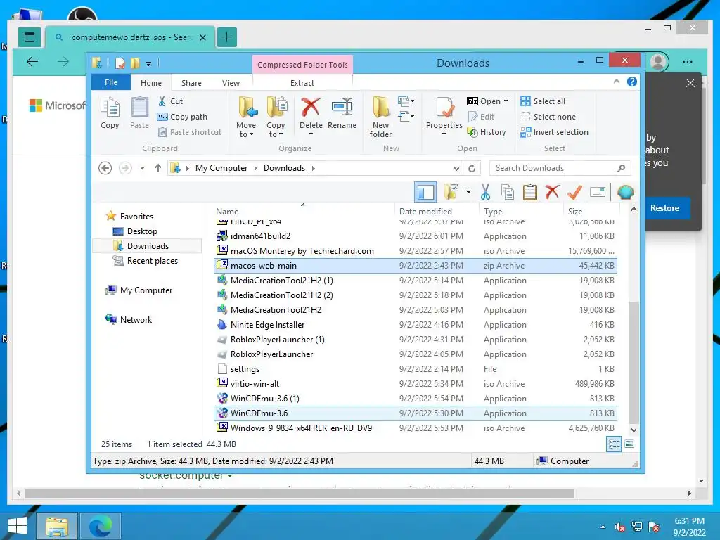Click Select all in the ribbon
Viewport: 720px width, 540px height.
(543, 101)
